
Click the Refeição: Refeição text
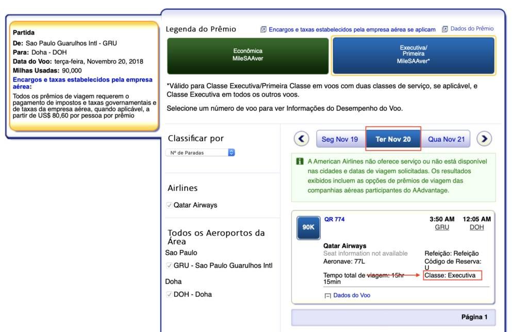(451, 254)
